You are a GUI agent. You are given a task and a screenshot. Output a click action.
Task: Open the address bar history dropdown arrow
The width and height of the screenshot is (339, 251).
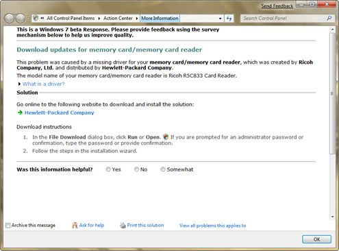(220, 19)
